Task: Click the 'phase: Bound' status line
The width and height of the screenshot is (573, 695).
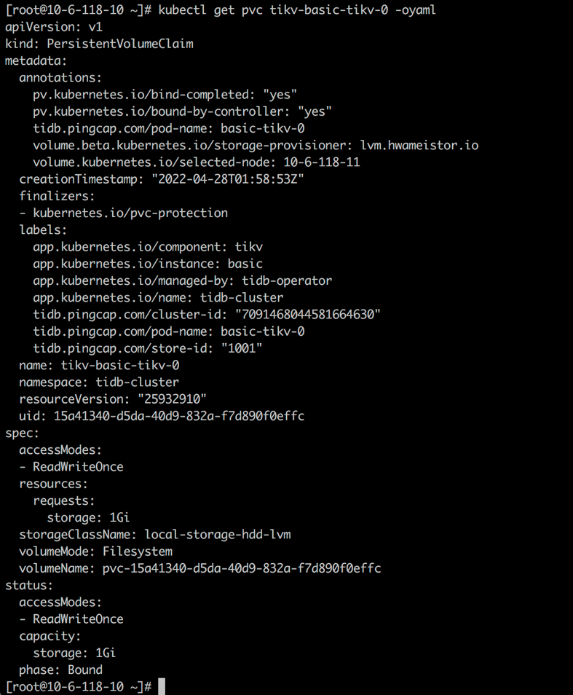Action: tap(60, 670)
